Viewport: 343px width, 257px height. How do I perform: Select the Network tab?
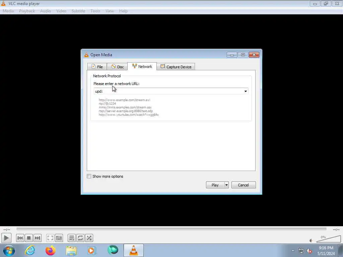pos(142,67)
